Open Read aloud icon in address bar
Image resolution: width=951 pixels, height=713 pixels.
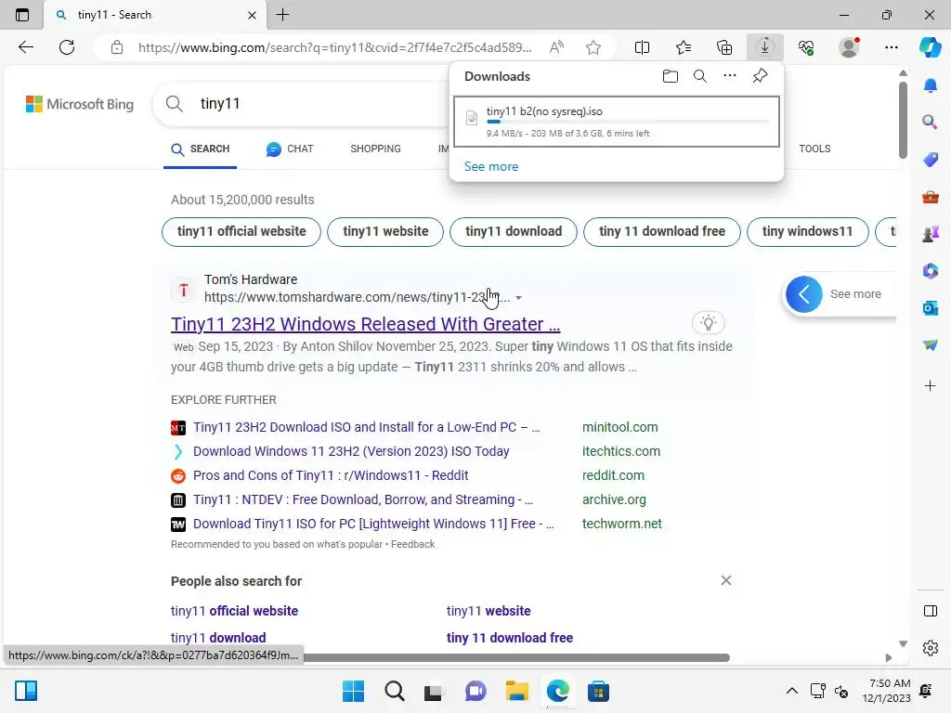tap(556, 47)
